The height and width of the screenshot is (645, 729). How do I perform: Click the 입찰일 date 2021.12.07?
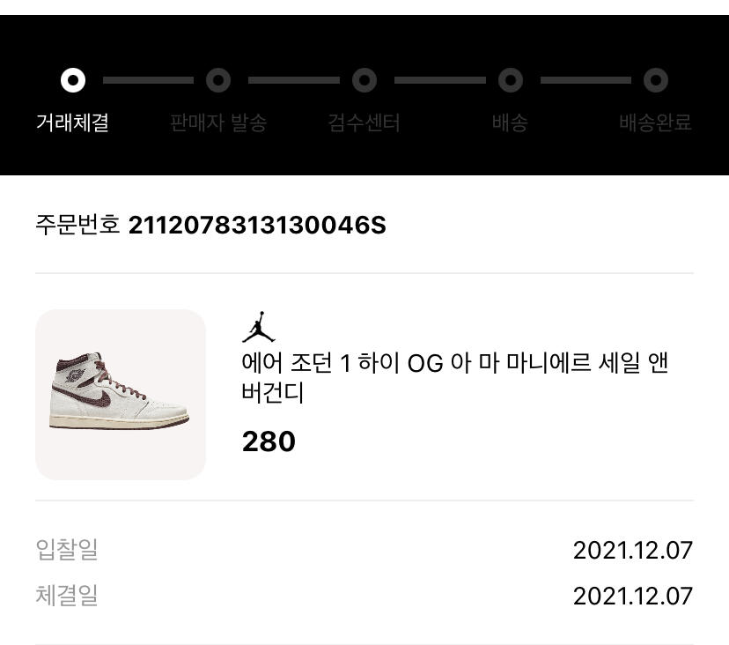(x=633, y=550)
